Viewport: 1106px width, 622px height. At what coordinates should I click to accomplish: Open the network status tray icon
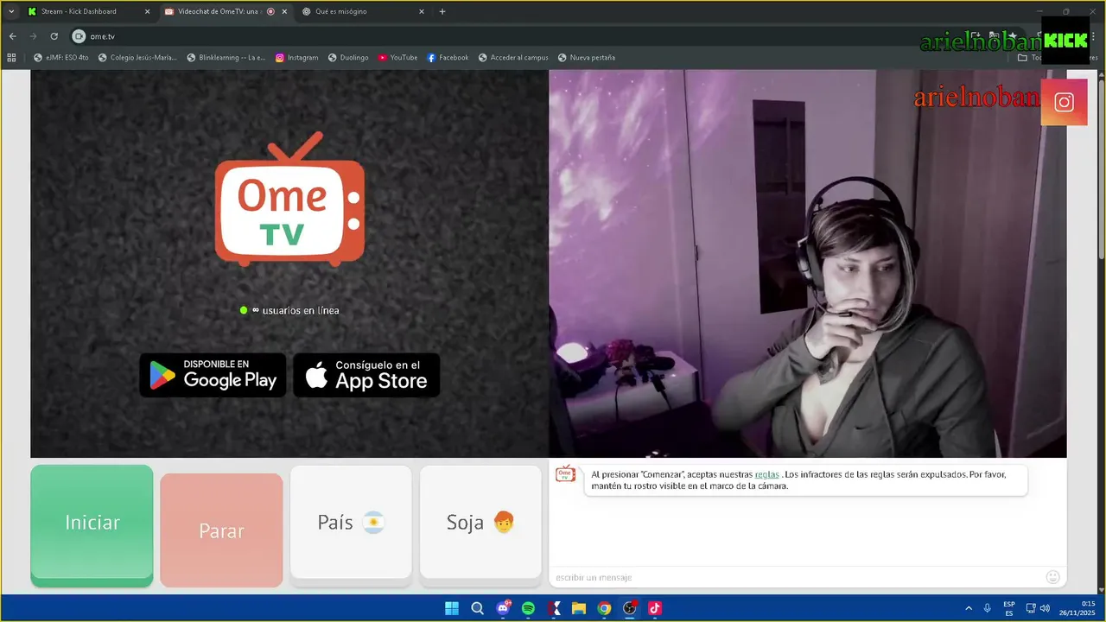1031,608
